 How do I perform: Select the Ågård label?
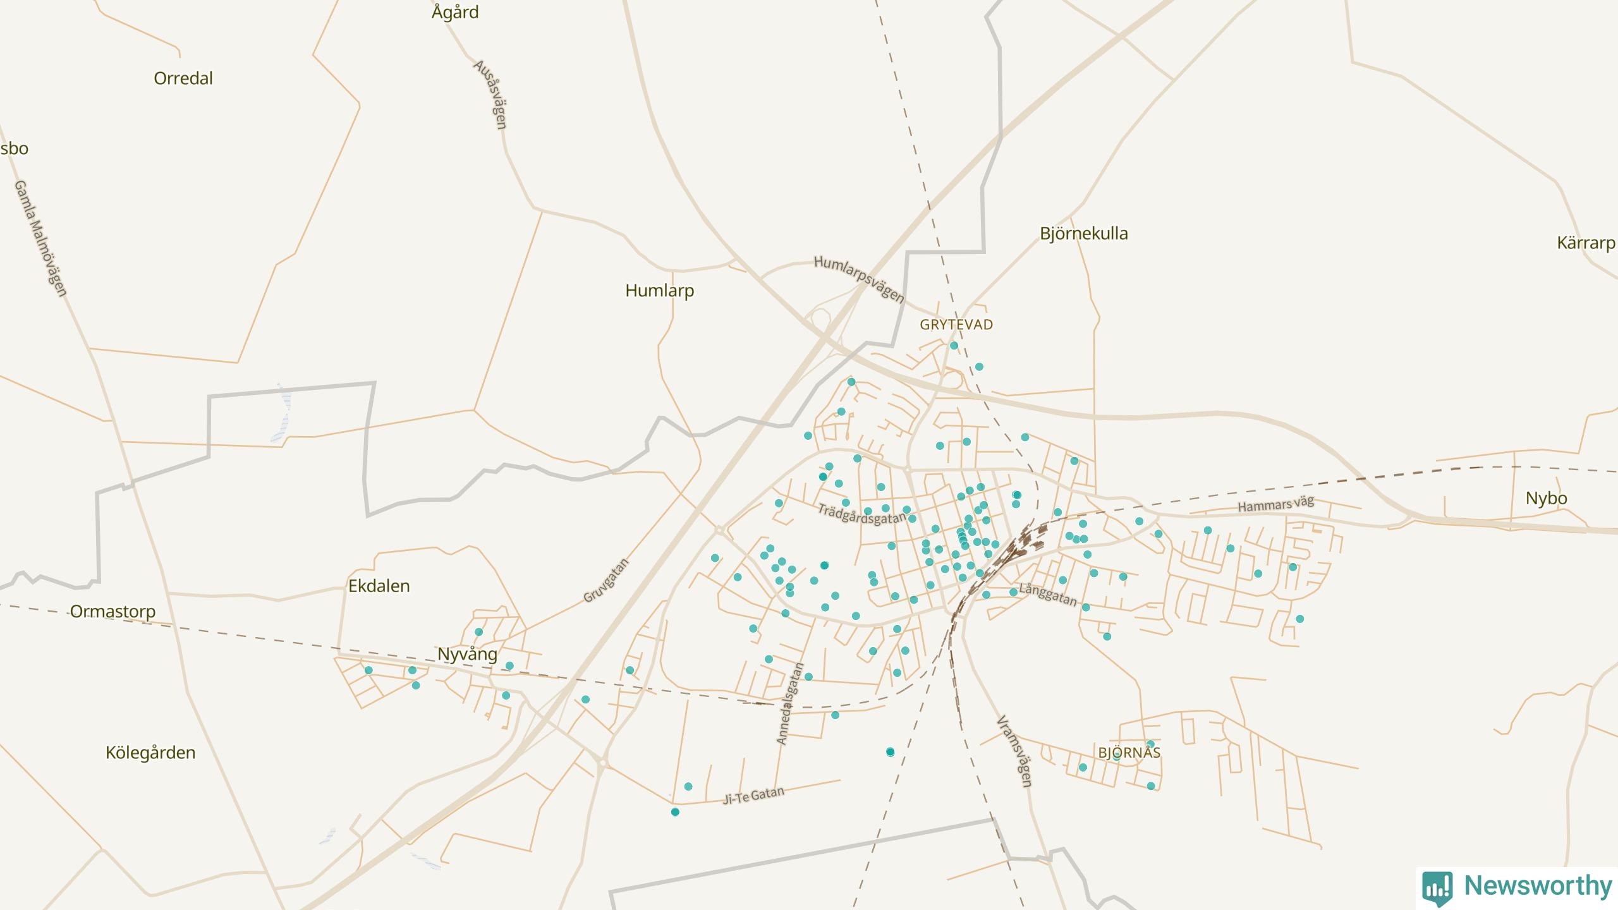click(x=454, y=13)
